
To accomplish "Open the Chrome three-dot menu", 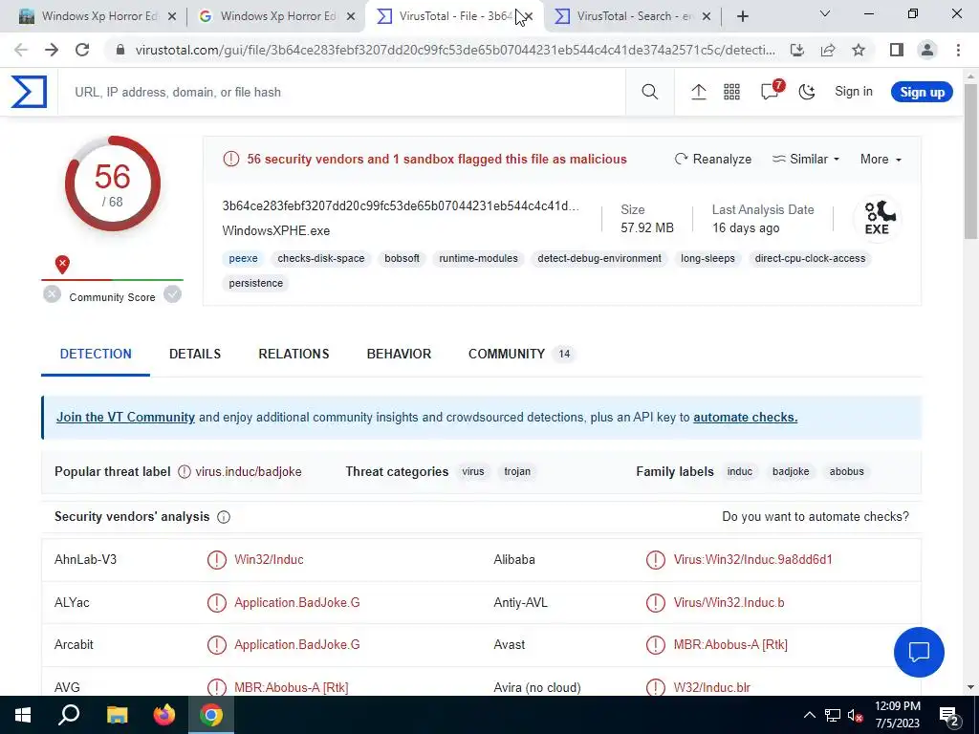I will pyautogui.click(x=958, y=50).
